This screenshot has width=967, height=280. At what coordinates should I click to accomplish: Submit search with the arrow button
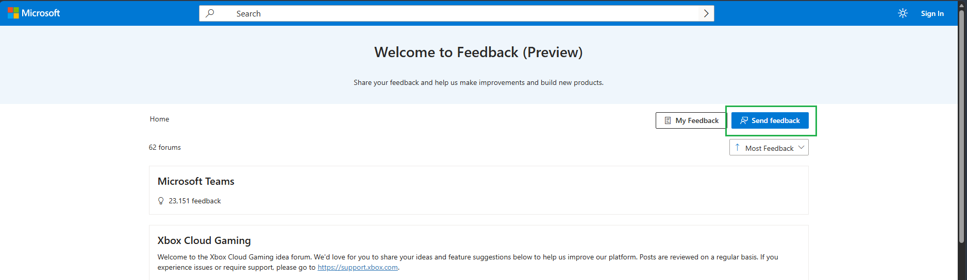tap(706, 13)
